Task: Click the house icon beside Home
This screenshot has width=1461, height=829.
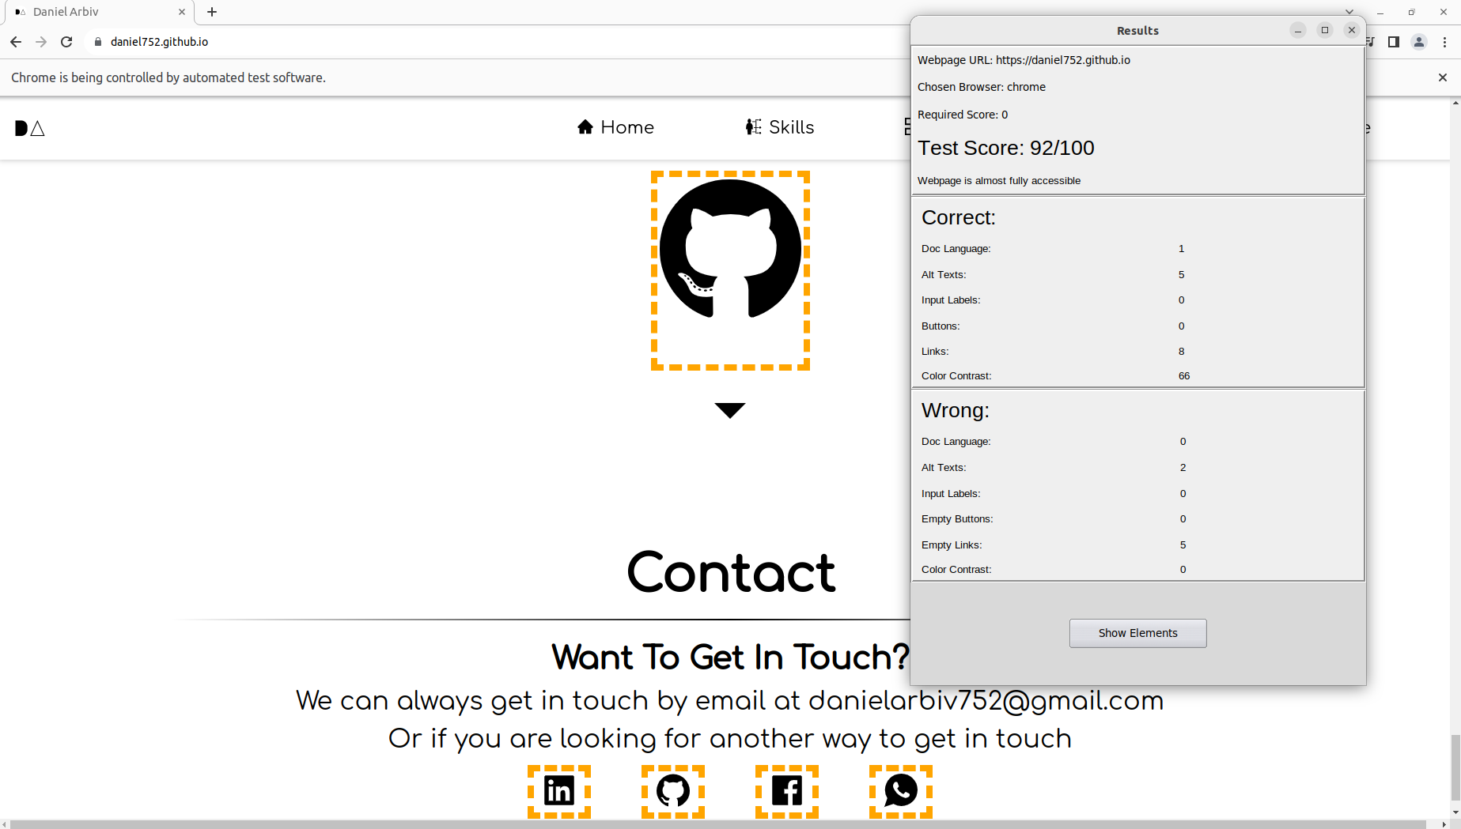Action: tap(585, 127)
